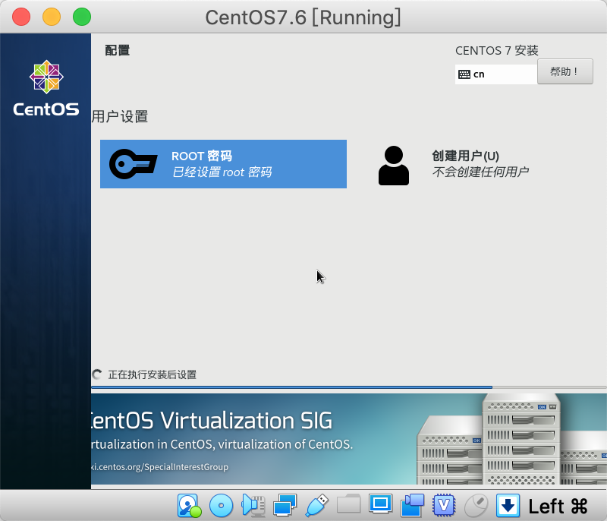Click the hard disk activity icon
Viewport: 607px width, 521px height.
[189, 506]
